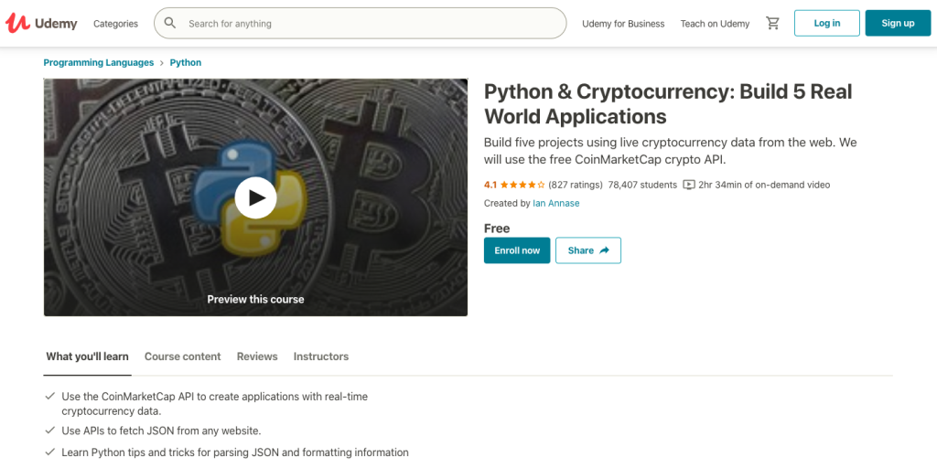Switch to the Course content tab
The width and height of the screenshot is (937, 468).
click(182, 356)
